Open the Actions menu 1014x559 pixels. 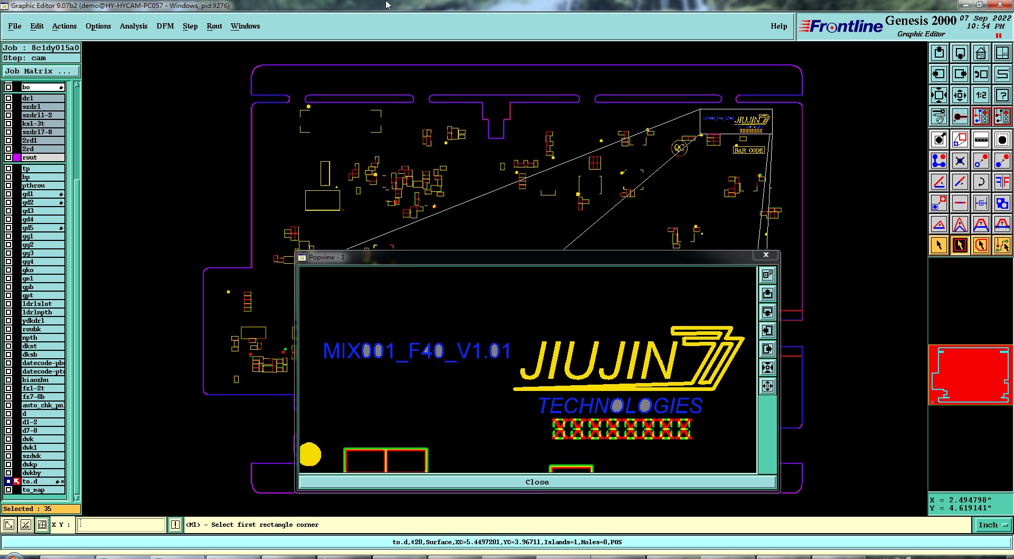pos(64,26)
